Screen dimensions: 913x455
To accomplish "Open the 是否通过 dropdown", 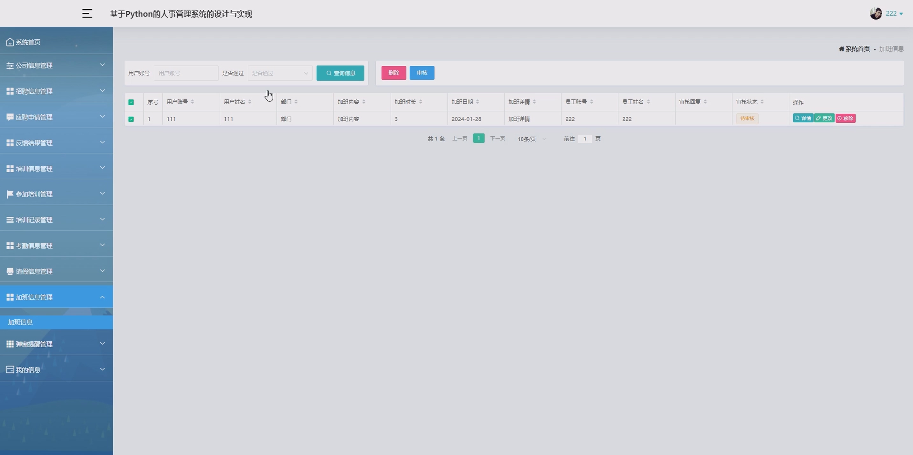I will point(280,73).
